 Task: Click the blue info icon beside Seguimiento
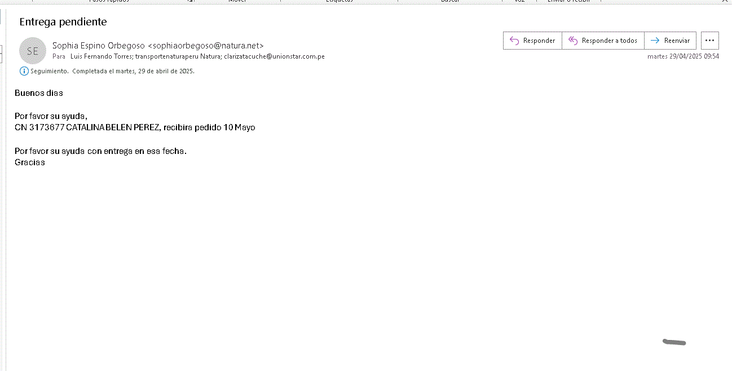tap(24, 71)
